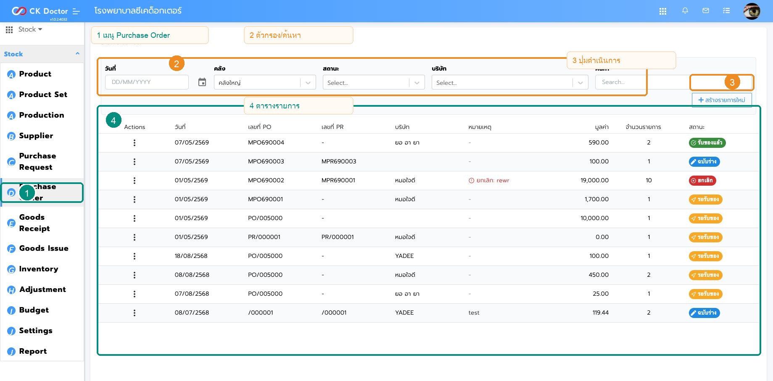Go to Inventory page
Image resolution: width=773 pixels, height=381 pixels.
(39, 269)
